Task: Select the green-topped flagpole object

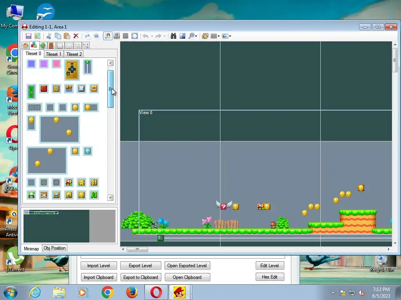Action: click(88, 67)
